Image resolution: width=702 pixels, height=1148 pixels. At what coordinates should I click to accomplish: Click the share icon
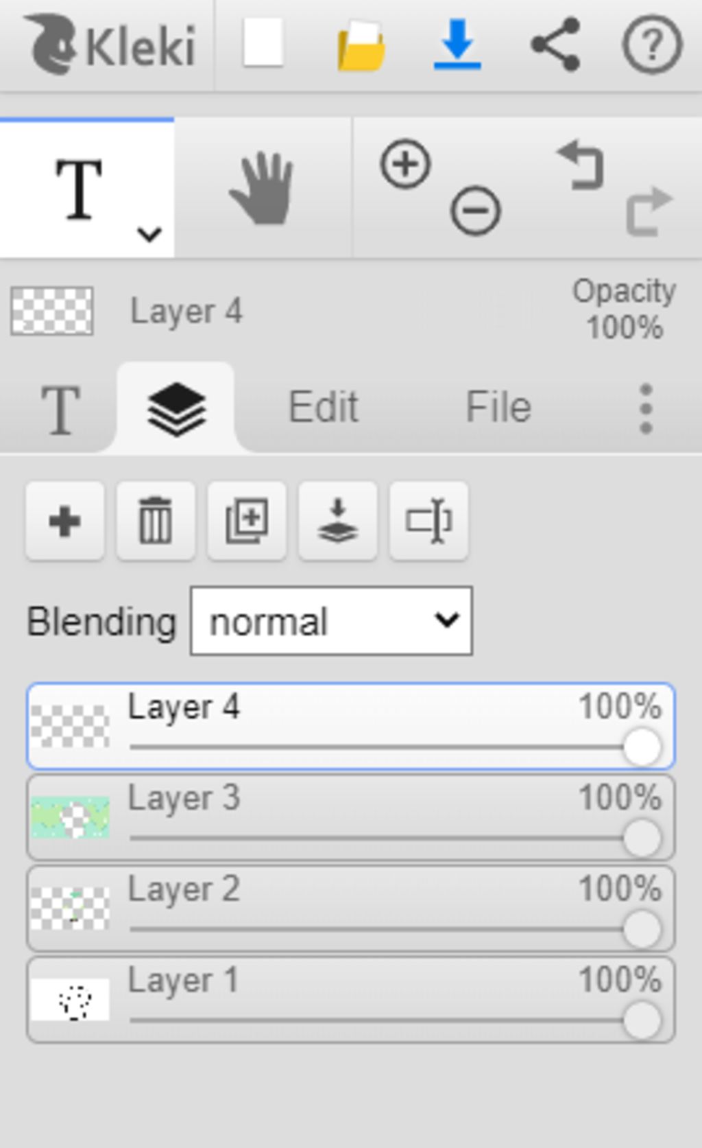pos(556,45)
